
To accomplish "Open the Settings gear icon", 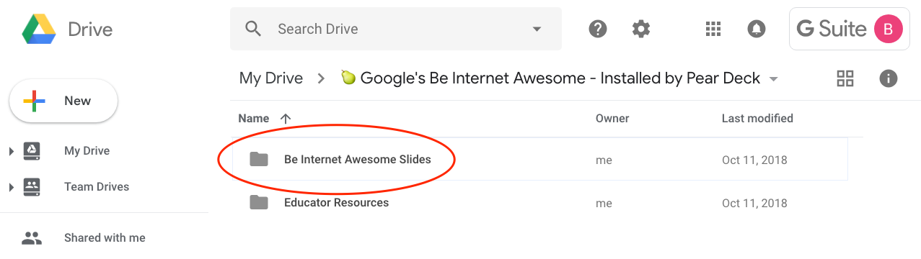I will click(641, 29).
